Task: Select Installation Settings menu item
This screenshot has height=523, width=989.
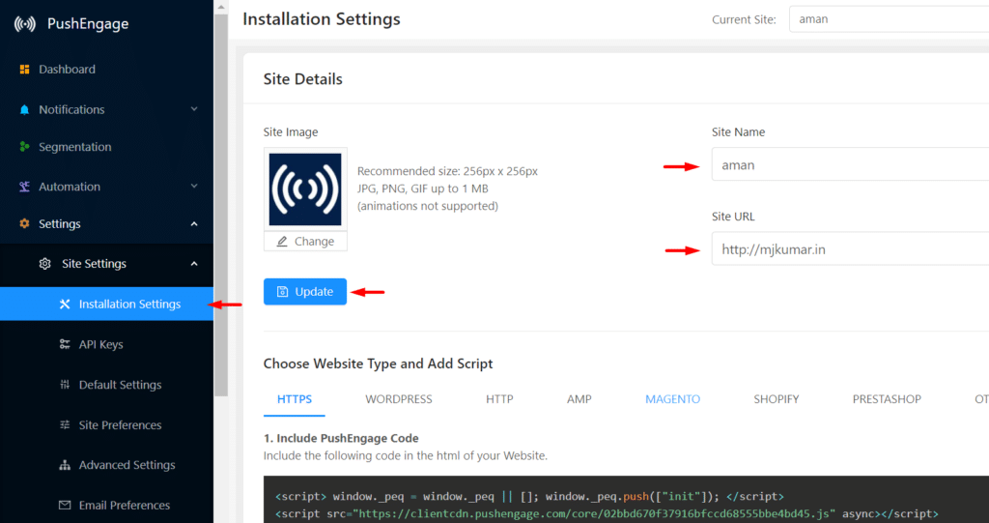Action: tap(106, 304)
